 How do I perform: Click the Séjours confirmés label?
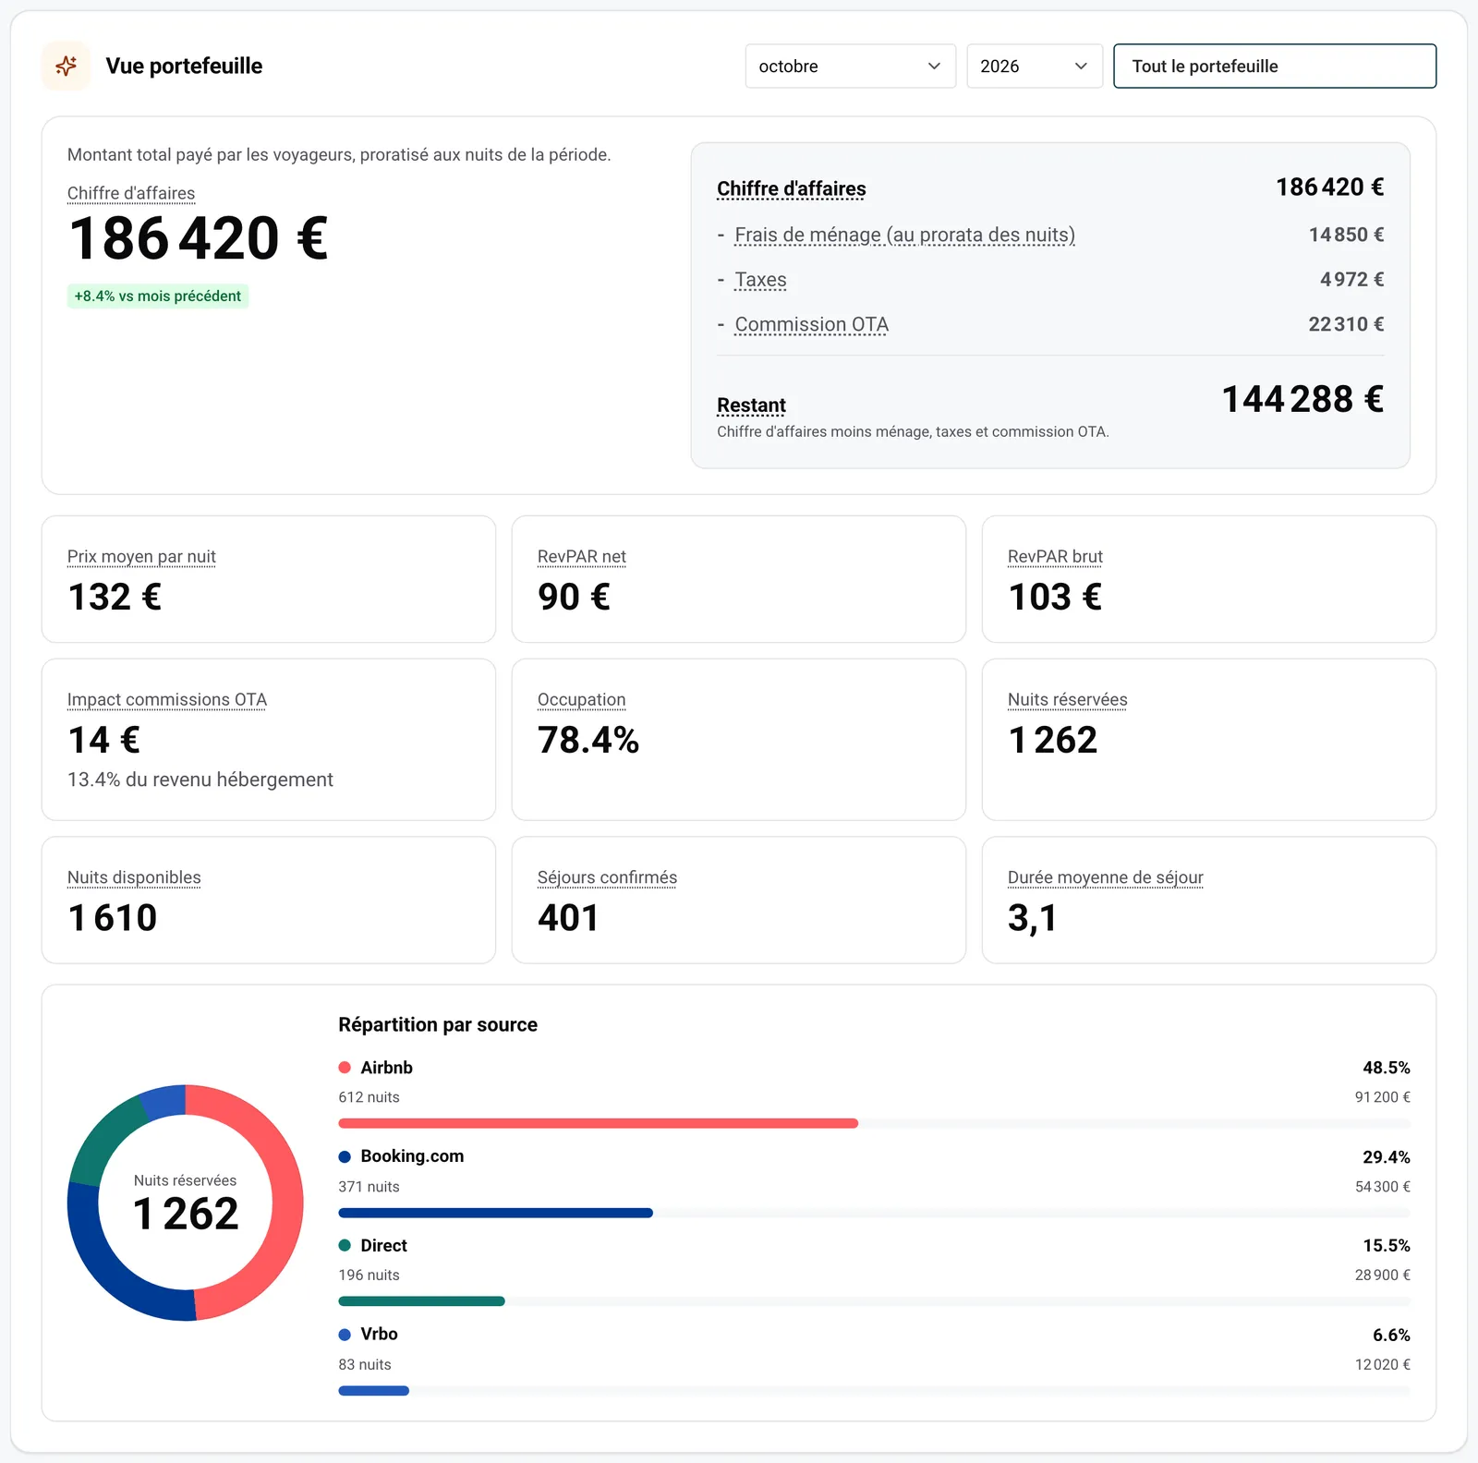607,877
